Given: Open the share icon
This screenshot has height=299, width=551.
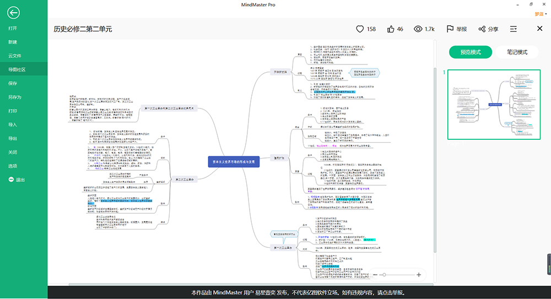Looking at the screenshot, I should pyautogui.click(x=482, y=29).
